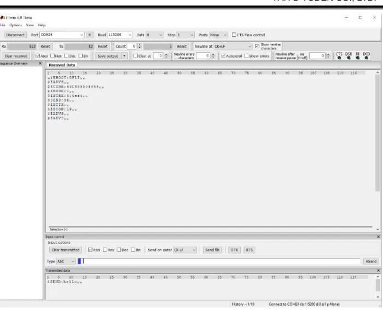Image resolution: width=383 pixels, height=310 pixels.
Task: Enable CTS Flow control checkbox
Action: pos(234,35)
